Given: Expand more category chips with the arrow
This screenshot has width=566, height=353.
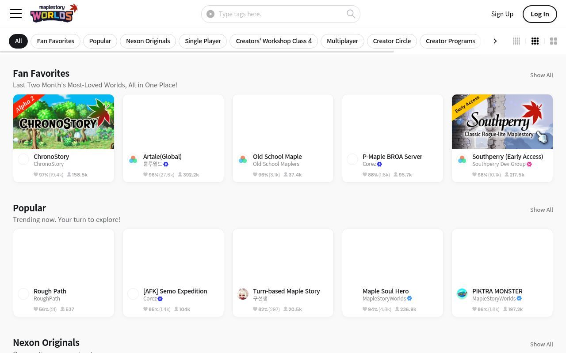Looking at the screenshot, I should [495, 41].
